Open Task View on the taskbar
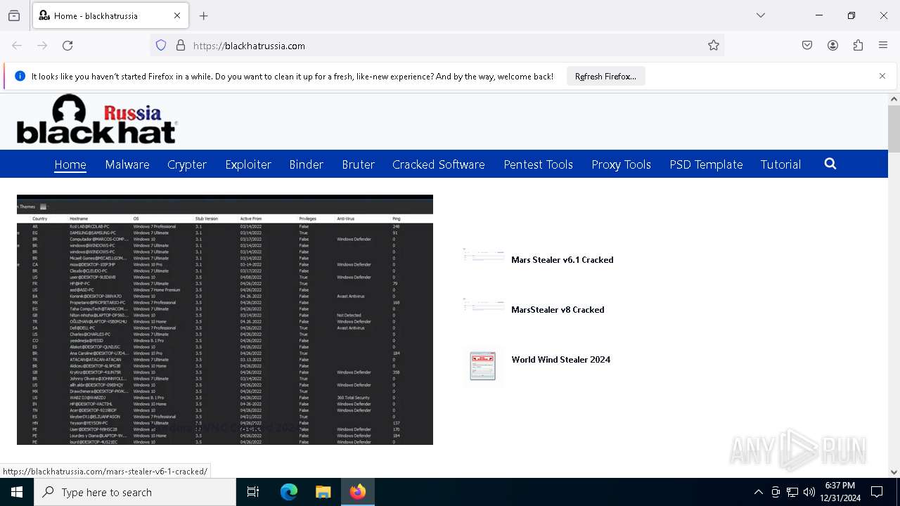900x506 pixels. (253, 492)
